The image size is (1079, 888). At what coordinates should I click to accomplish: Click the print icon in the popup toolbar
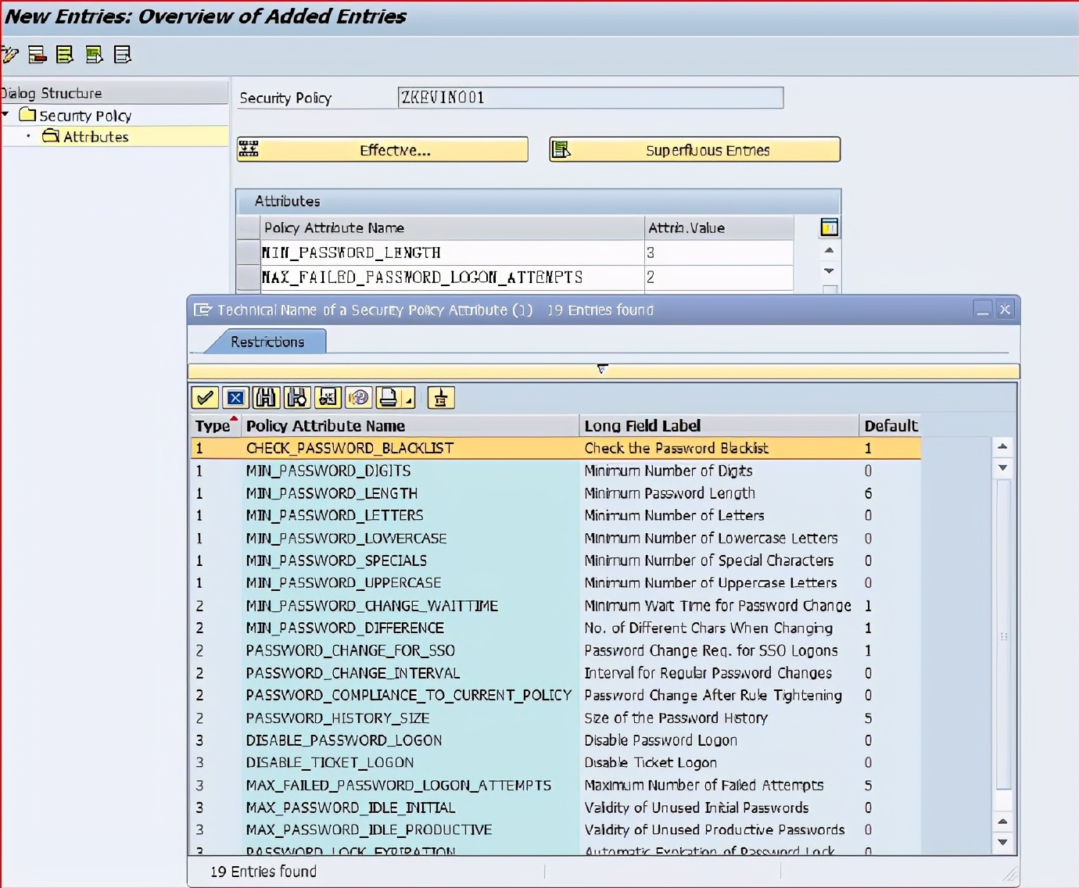click(388, 398)
